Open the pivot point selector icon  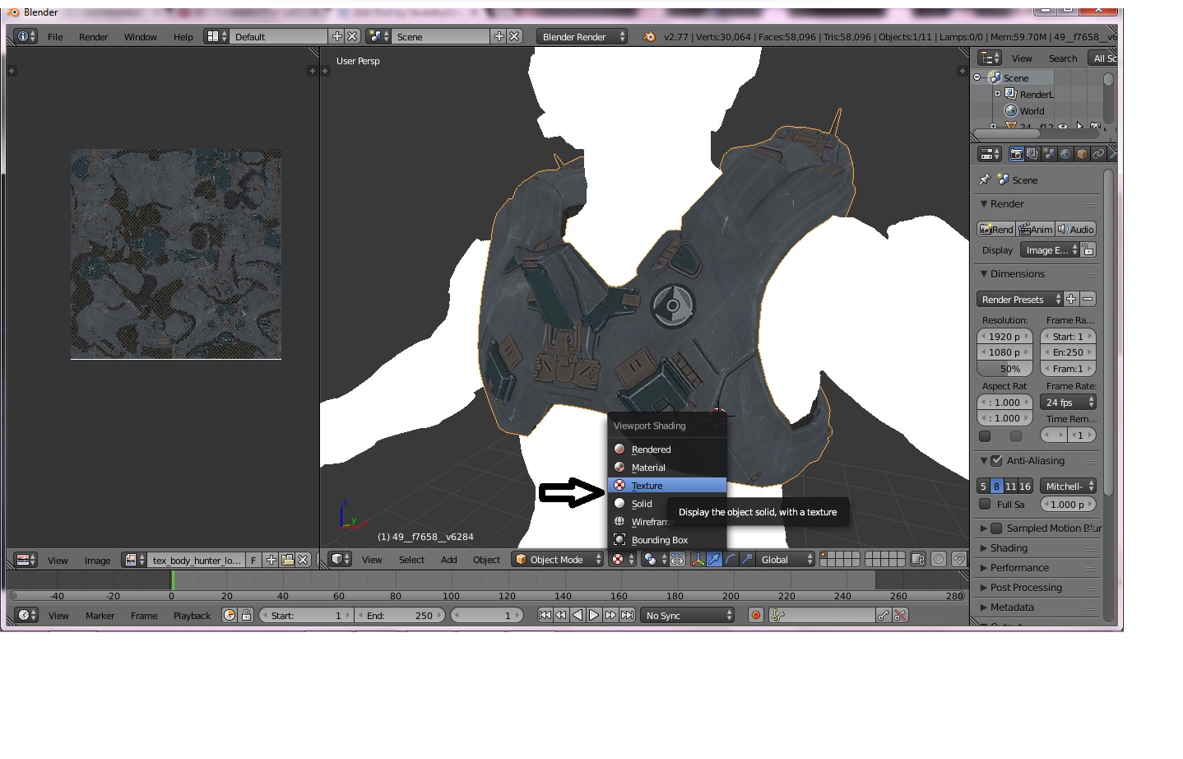[x=654, y=559]
